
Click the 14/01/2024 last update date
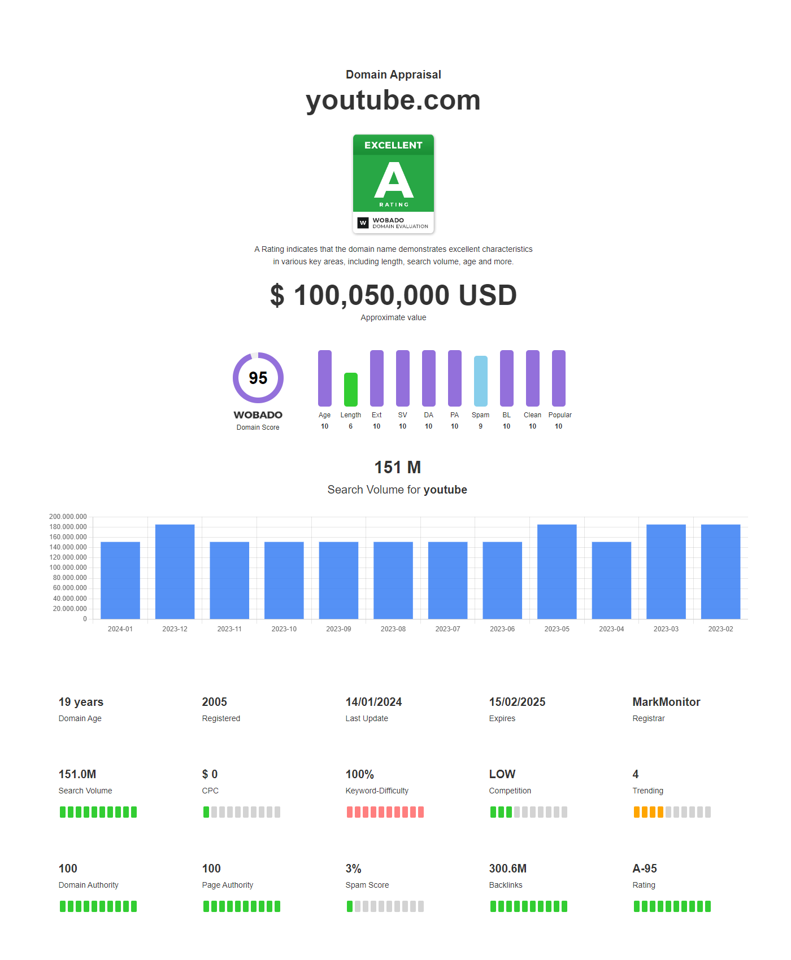coord(374,702)
